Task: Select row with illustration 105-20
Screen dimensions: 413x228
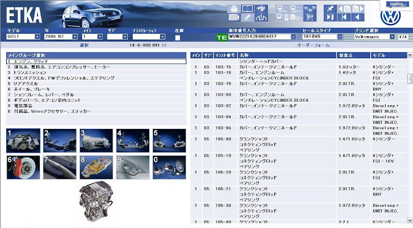Action: 298,177
